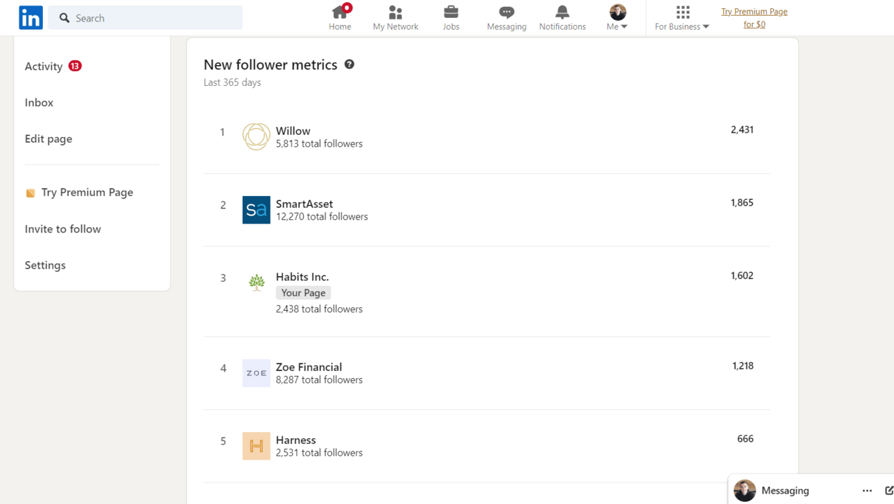Click Zoe Financial's 1,218 new followers count
Image resolution: width=894 pixels, height=504 pixels.
(x=742, y=366)
